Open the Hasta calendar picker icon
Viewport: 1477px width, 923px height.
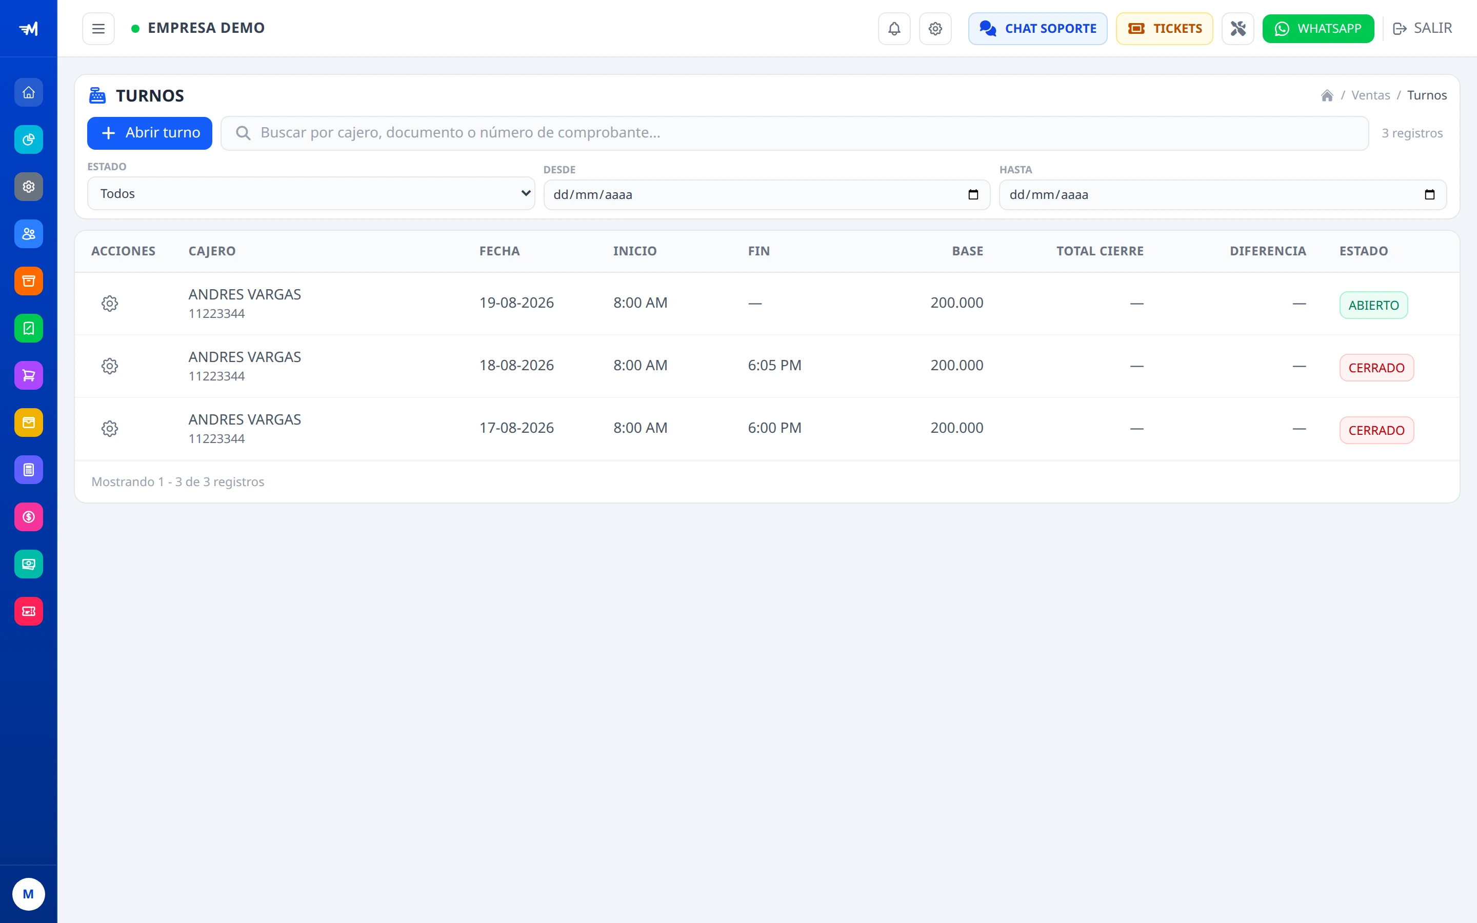point(1429,195)
